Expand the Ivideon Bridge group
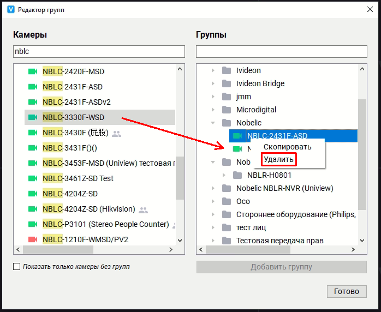The image size is (381, 312). 213,83
